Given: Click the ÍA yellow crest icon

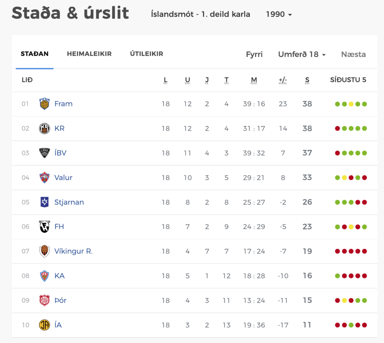Looking at the screenshot, I should 44,325.
